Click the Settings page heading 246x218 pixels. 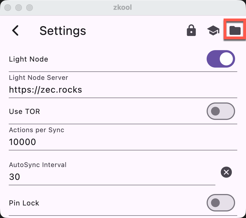point(63,31)
